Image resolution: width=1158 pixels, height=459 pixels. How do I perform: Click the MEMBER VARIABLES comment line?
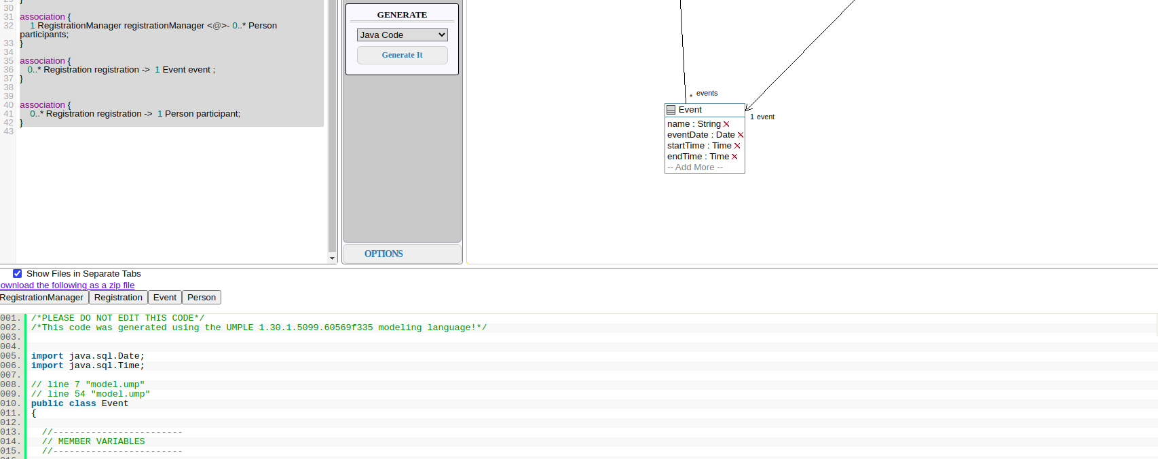(94, 441)
